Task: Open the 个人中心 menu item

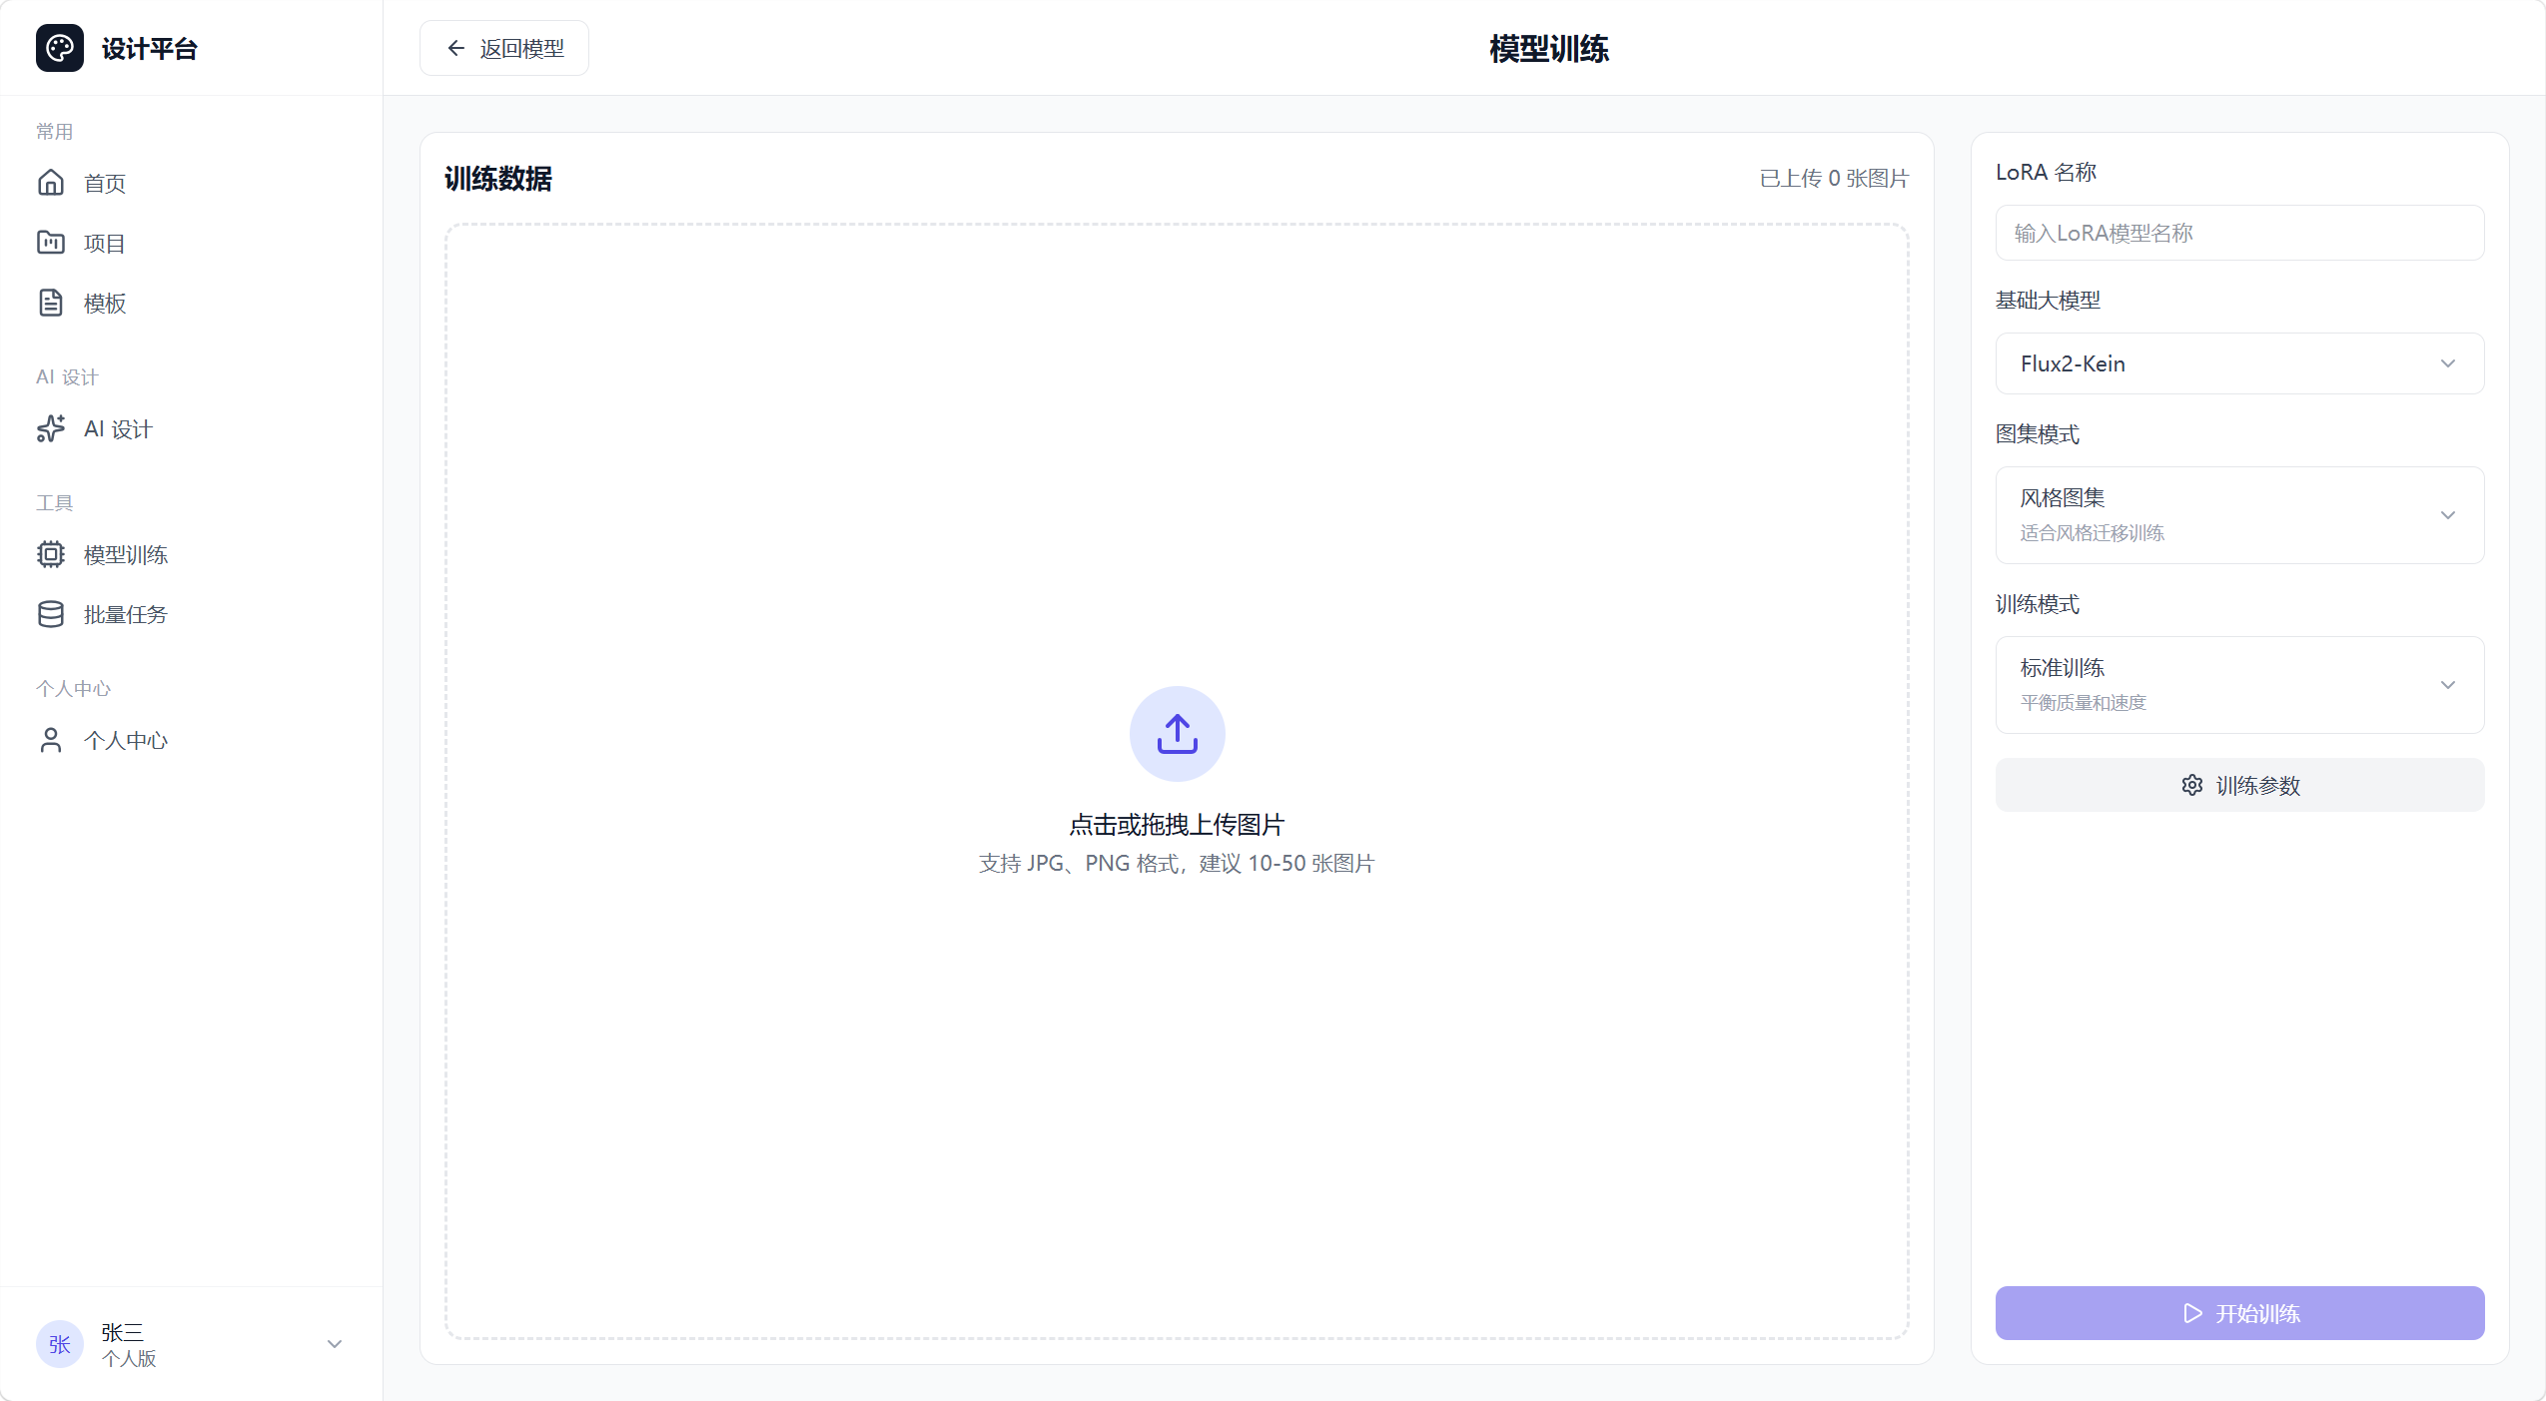Action: tap(192, 740)
